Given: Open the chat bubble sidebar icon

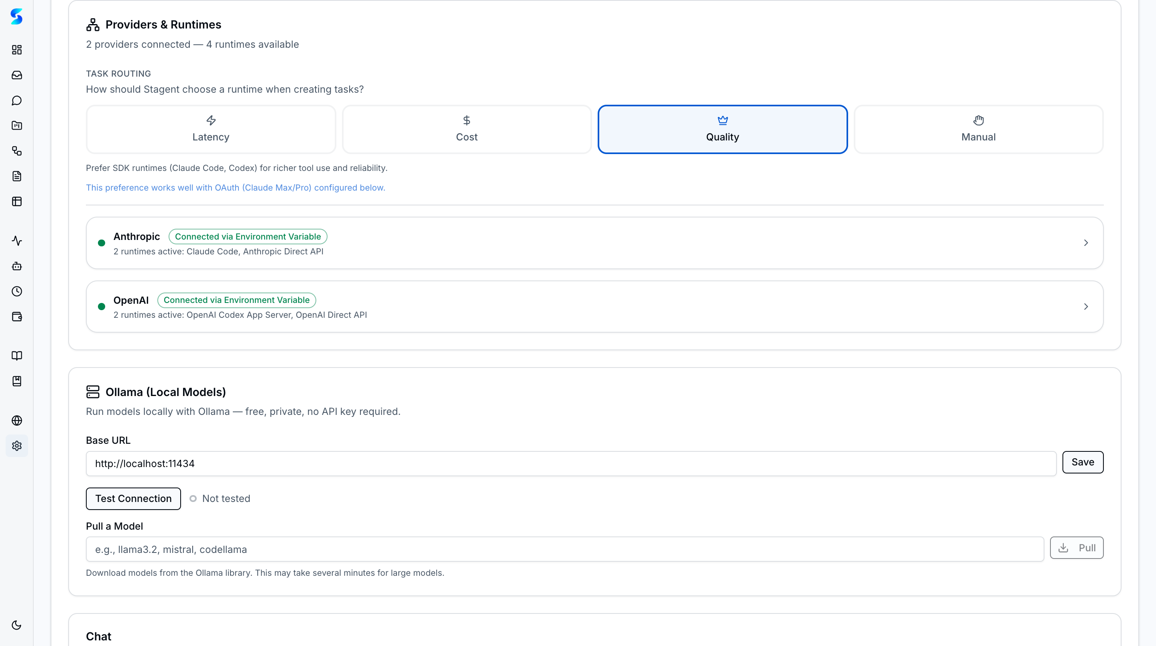Looking at the screenshot, I should [16, 100].
